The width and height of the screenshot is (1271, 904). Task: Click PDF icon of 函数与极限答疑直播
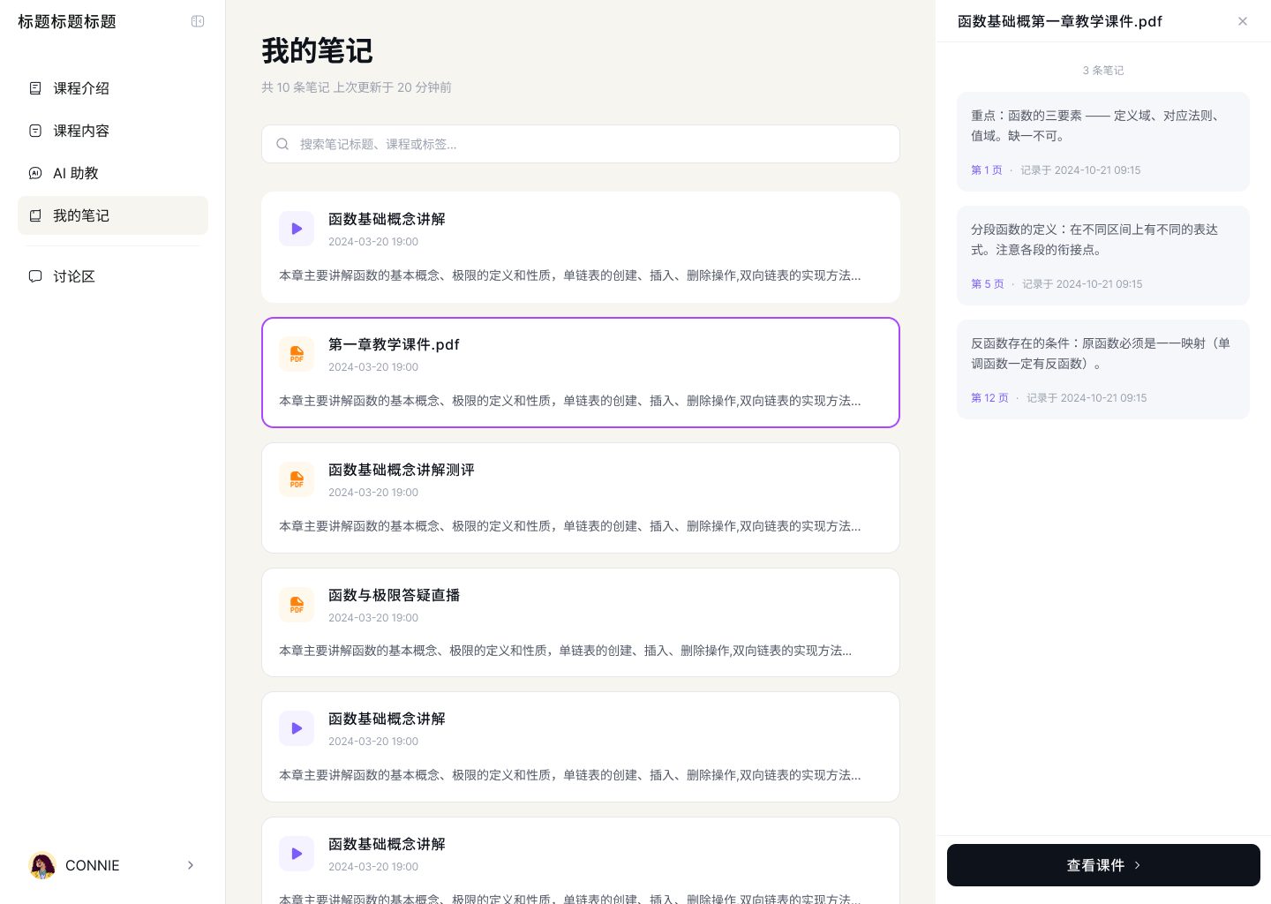click(297, 605)
